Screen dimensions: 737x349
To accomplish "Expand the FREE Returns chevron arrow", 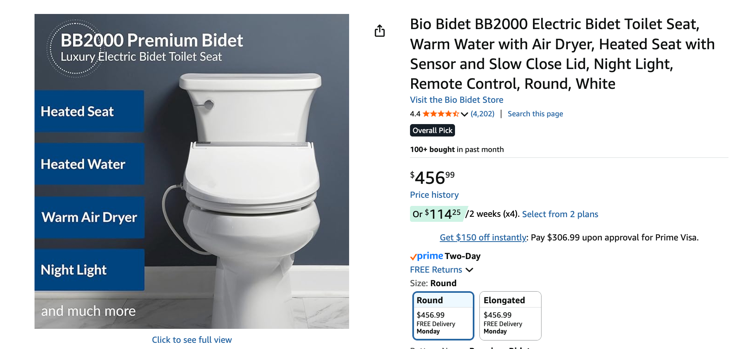I will pyautogui.click(x=469, y=270).
